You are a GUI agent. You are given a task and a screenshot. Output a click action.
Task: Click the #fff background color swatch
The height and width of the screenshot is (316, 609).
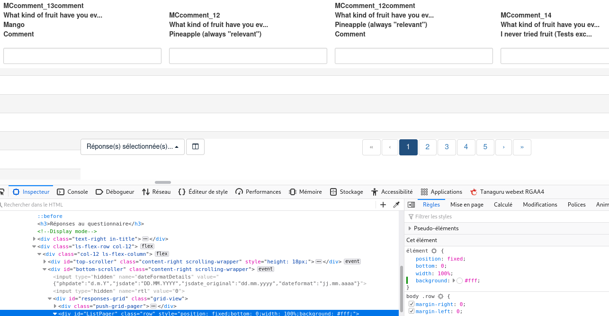[x=459, y=281]
